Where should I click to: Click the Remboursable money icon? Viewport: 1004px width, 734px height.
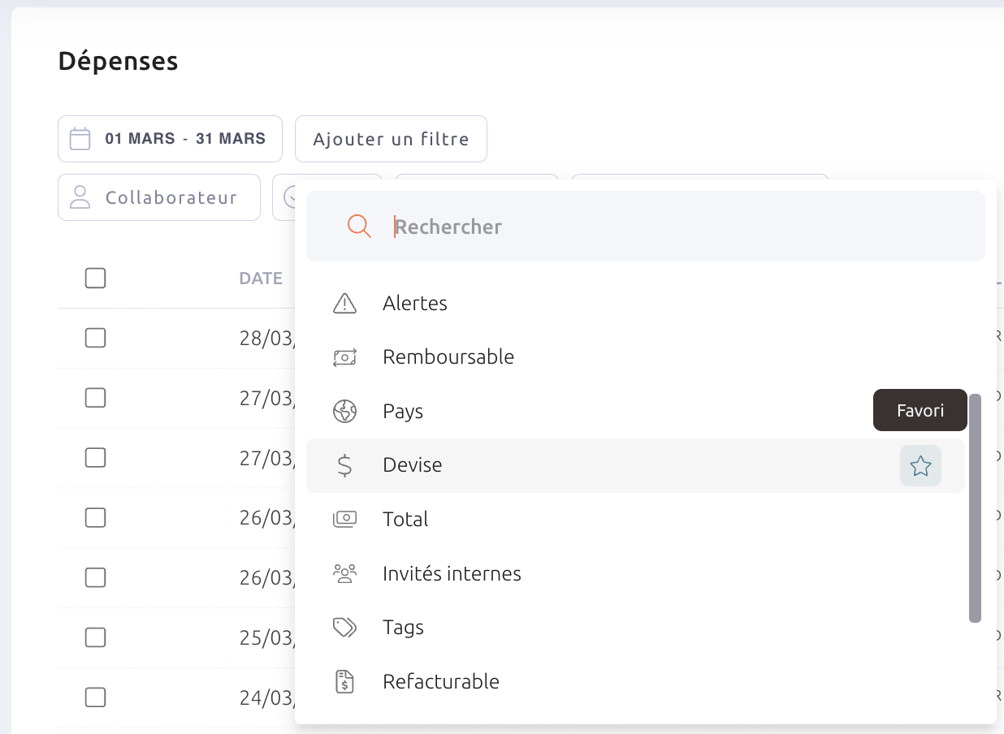click(345, 357)
